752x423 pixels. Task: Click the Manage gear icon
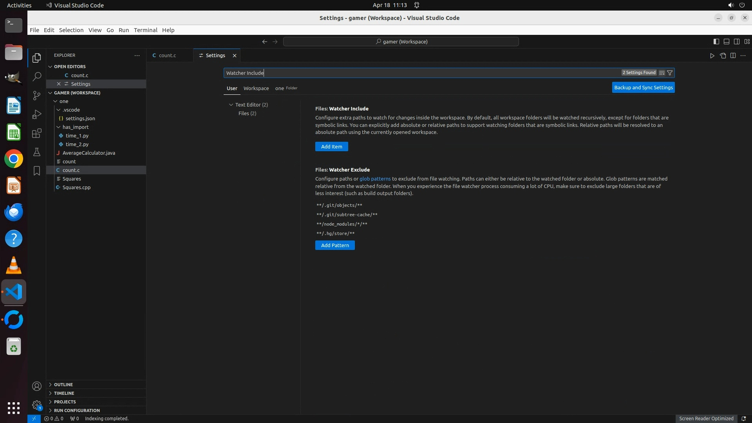(x=36, y=405)
